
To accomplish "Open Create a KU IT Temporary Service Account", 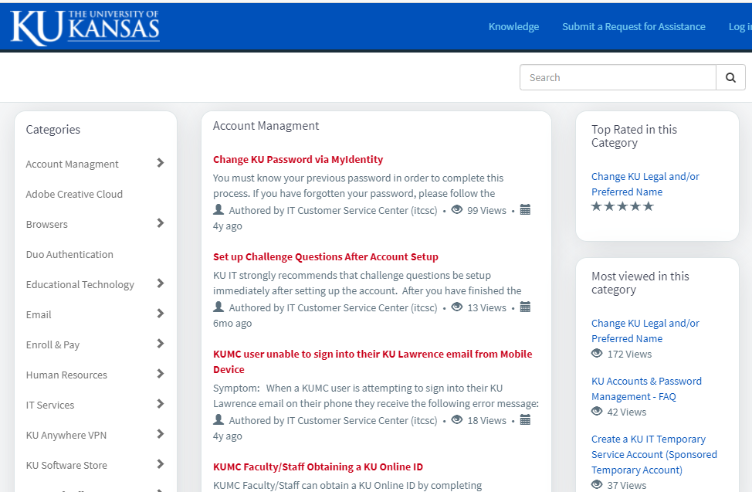I will coord(654,454).
